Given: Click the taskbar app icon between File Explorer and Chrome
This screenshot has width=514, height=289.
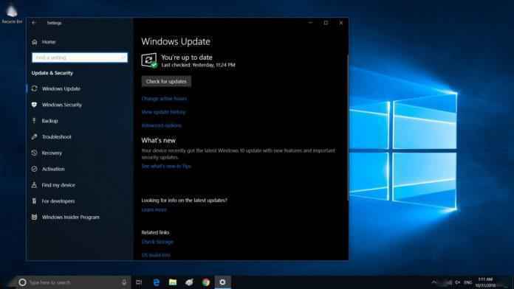Looking at the screenshot, I should tap(189, 282).
